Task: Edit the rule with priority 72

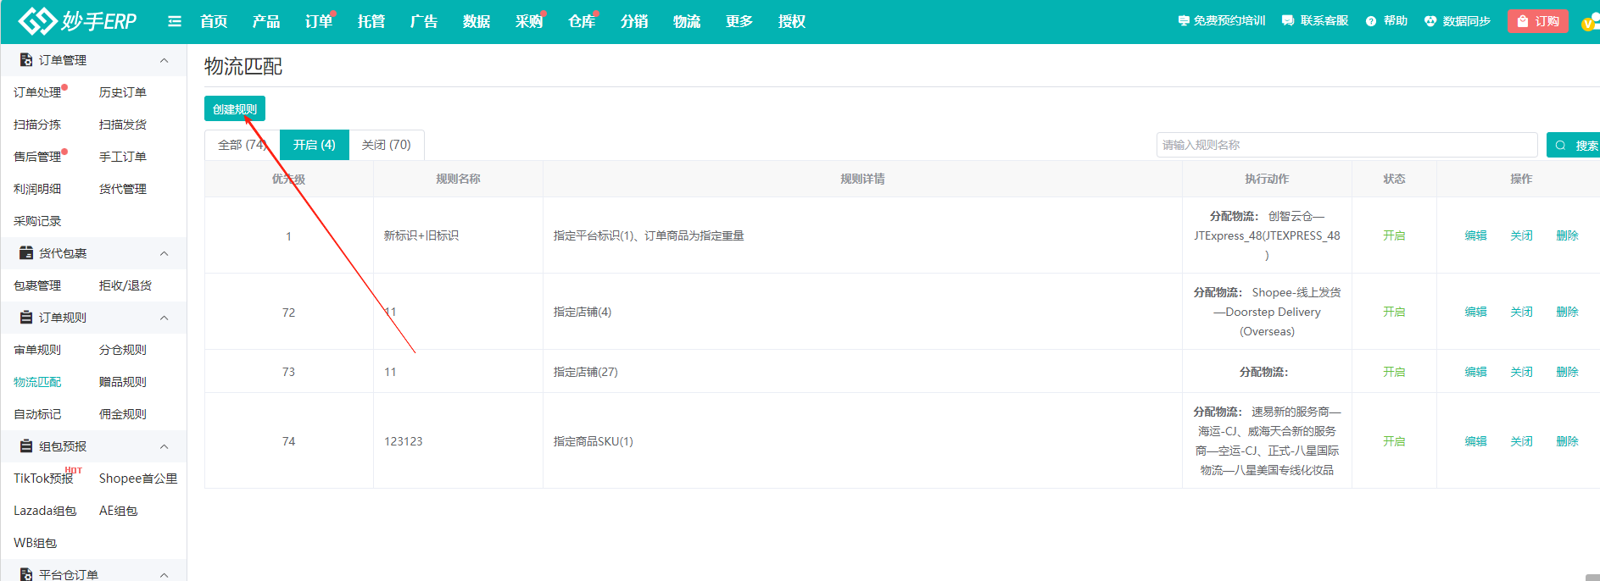Action: [1475, 312]
